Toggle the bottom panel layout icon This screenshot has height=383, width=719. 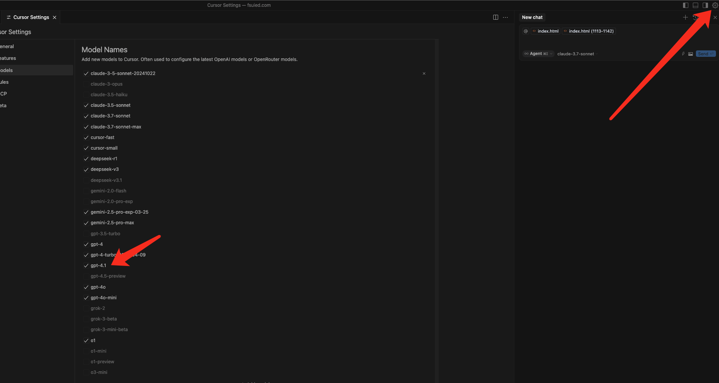point(696,5)
